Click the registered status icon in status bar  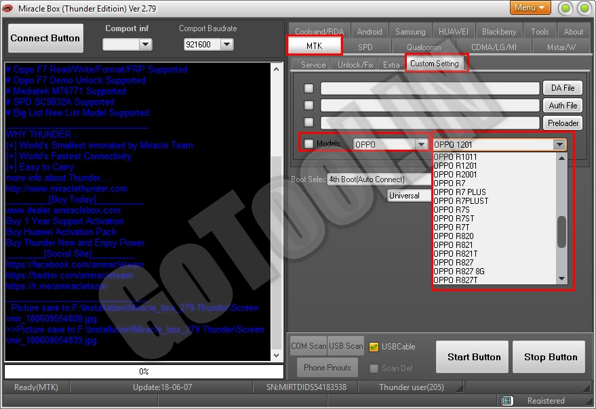pyautogui.click(x=507, y=401)
